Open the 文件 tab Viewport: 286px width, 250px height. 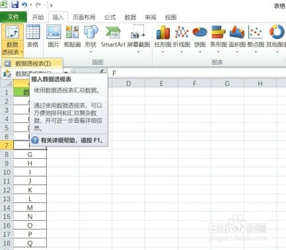[13, 17]
